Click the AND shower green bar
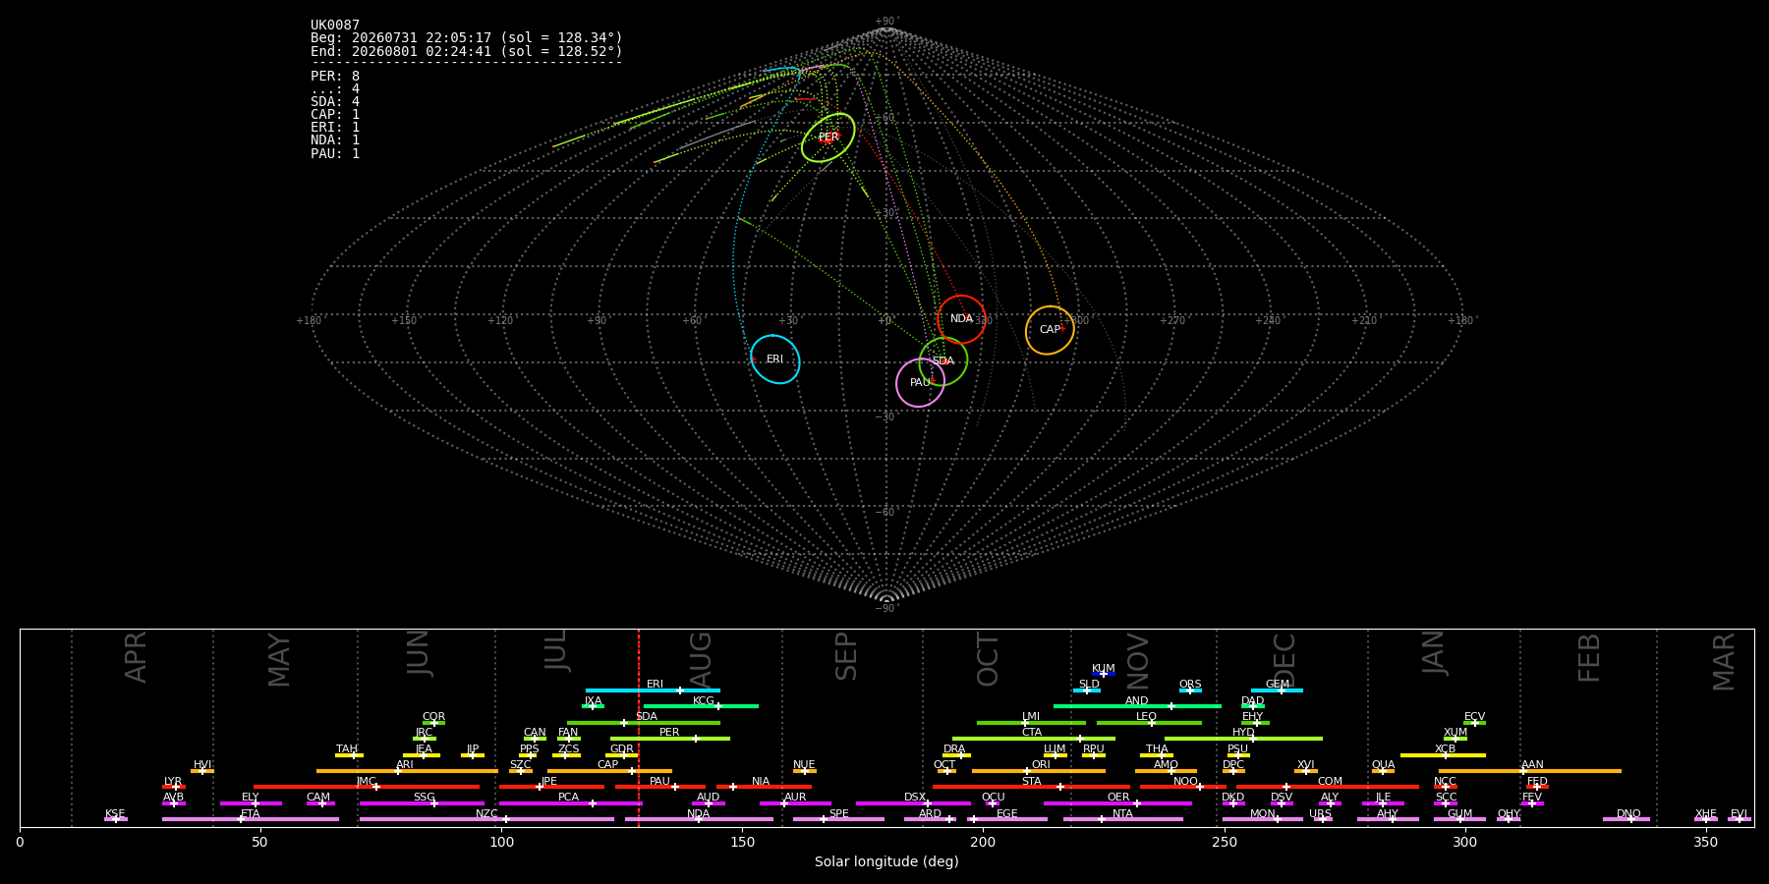The image size is (1769, 884). coord(1137,706)
